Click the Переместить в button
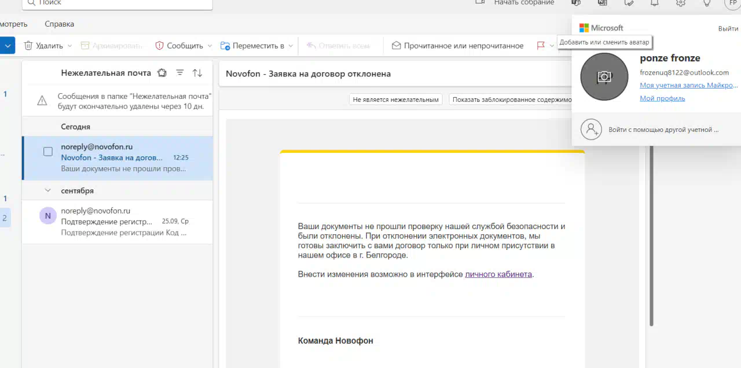 [x=252, y=46]
